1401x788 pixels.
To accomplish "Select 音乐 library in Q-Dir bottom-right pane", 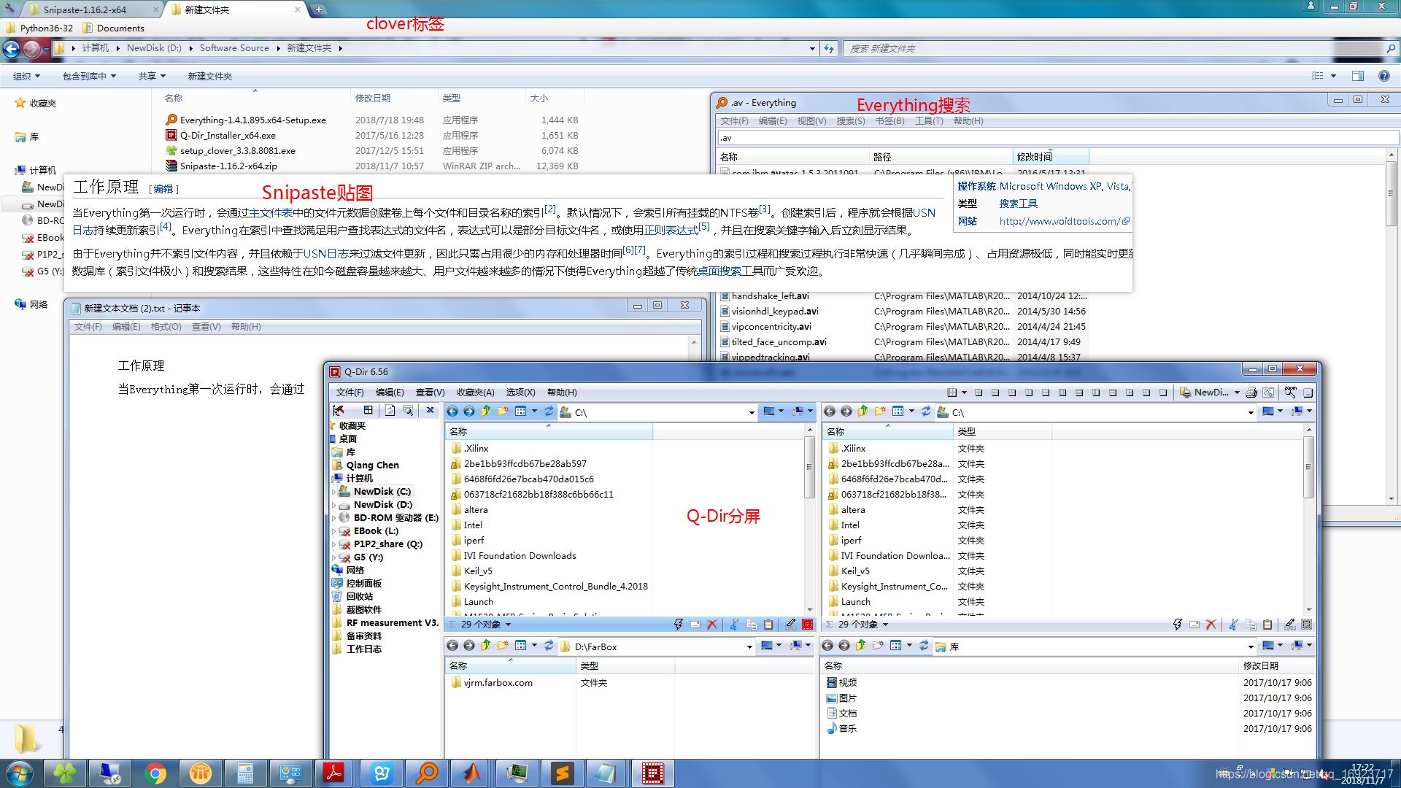I will 847,729.
